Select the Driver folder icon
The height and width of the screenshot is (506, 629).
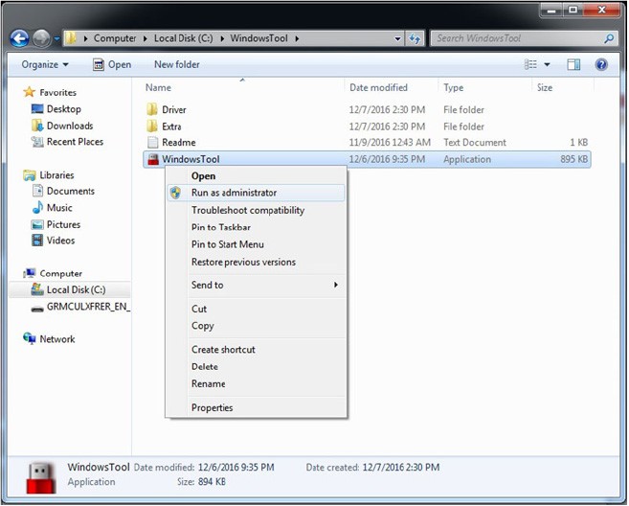(152, 109)
